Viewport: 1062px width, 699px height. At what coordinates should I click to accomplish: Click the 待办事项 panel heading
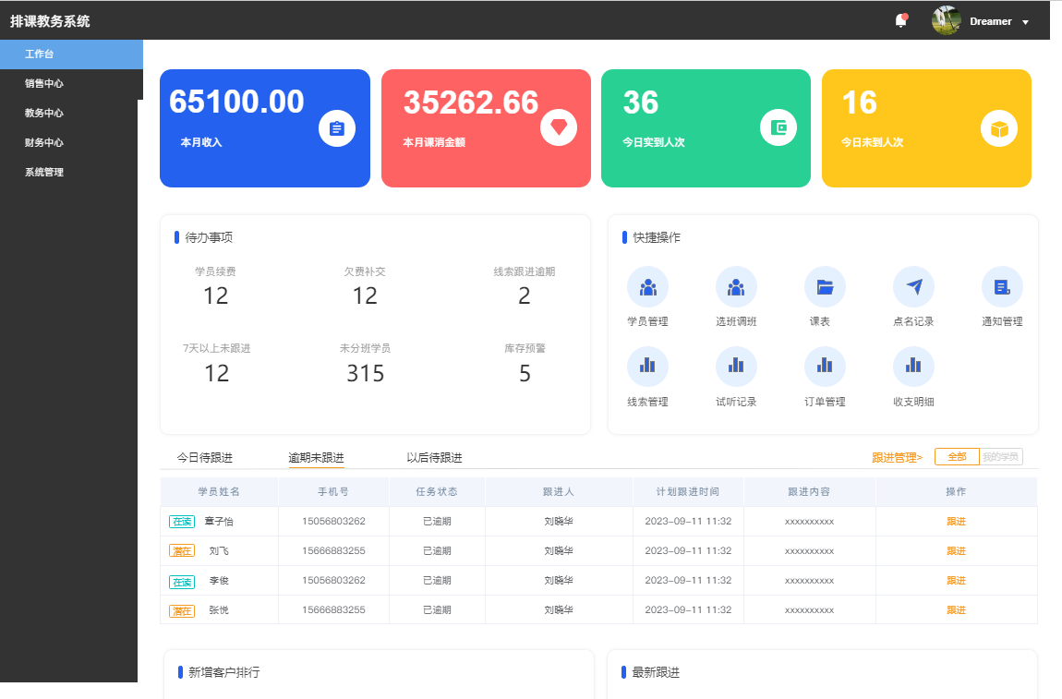209,237
